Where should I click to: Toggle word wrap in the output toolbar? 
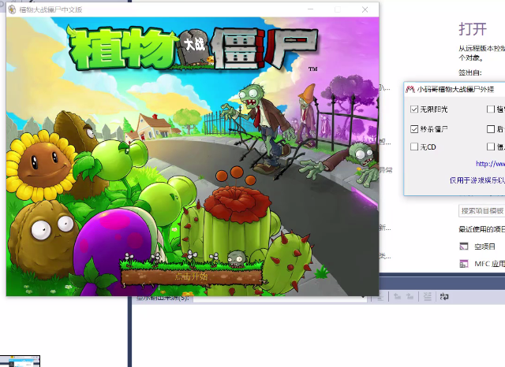pos(445,297)
